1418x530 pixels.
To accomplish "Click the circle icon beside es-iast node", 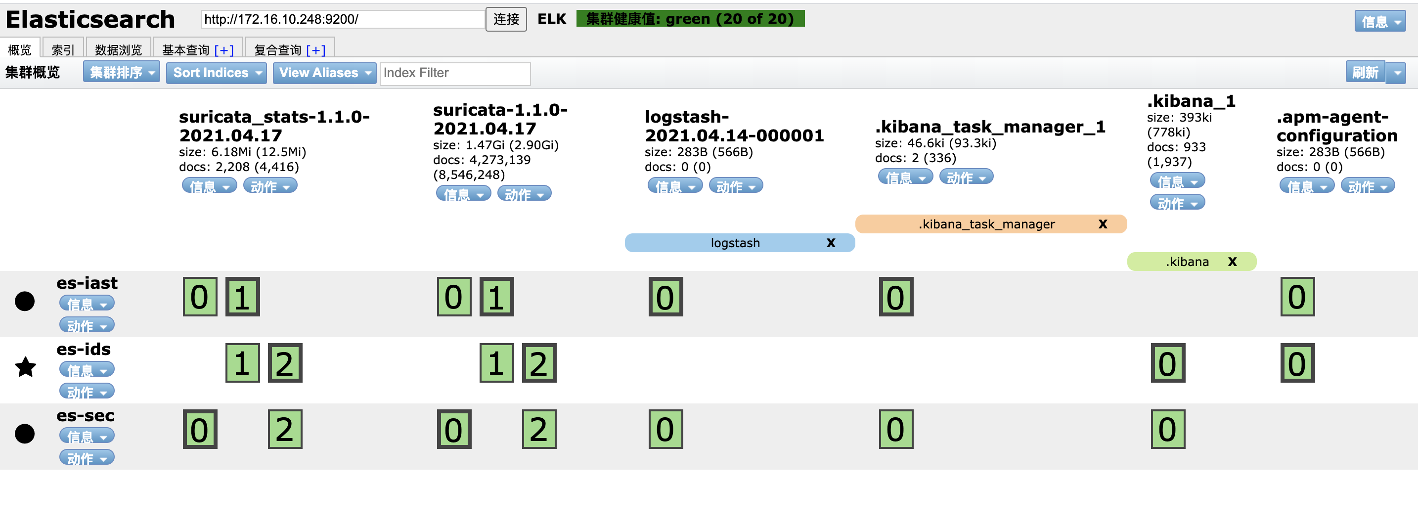I will 25,301.
